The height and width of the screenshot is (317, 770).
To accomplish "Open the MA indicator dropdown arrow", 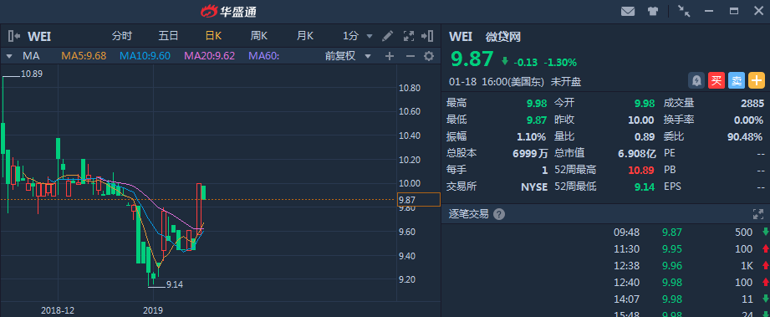I will [9, 56].
